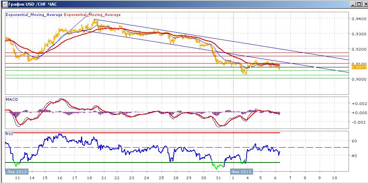The image size is (368, 183).
Task: Click date label 23 on time axis
Action: [131, 178]
